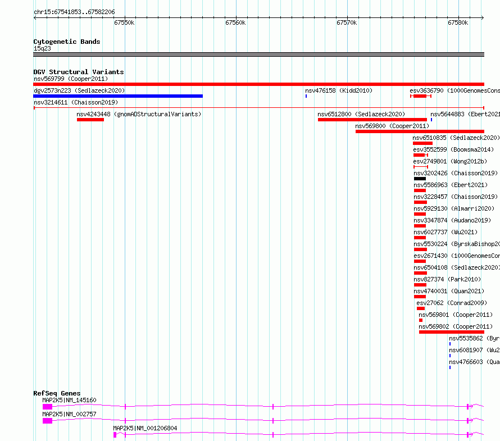Click the 67580k ruler tick label
This screenshot has height=441, width=500.
(458, 22)
